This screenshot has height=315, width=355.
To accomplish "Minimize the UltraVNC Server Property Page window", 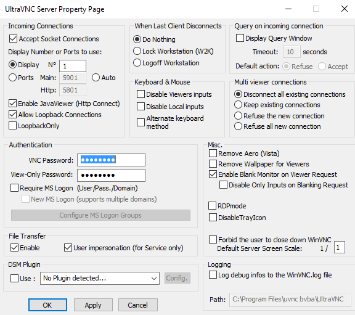I will coord(288,9).
